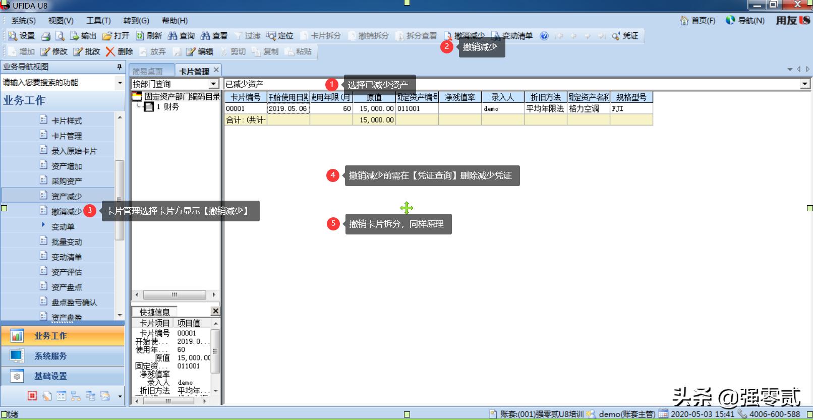Open the 工具(T) menu
The width and height of the screenshot is (813, 420).
click(98, 21)
